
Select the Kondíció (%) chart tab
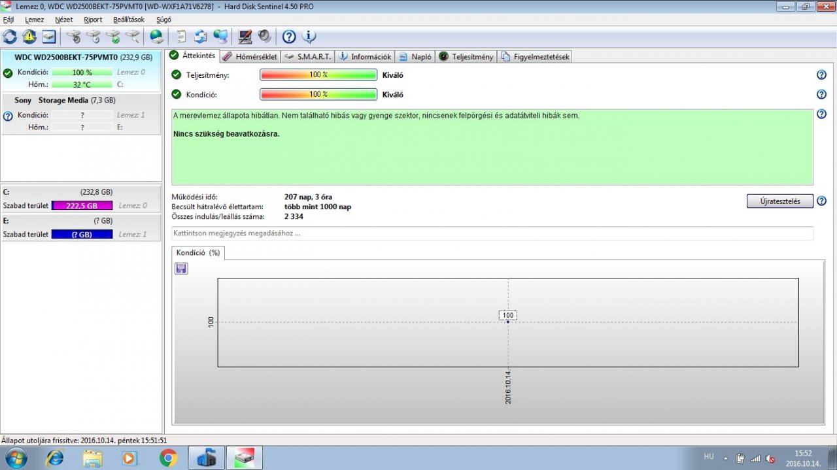pyautogui.click(x=198, y=253)
